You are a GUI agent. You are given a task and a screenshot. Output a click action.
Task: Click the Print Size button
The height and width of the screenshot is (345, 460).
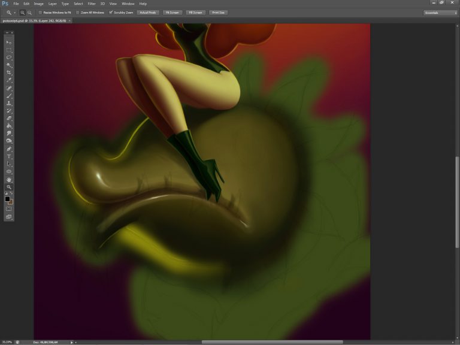click(219, 13)
